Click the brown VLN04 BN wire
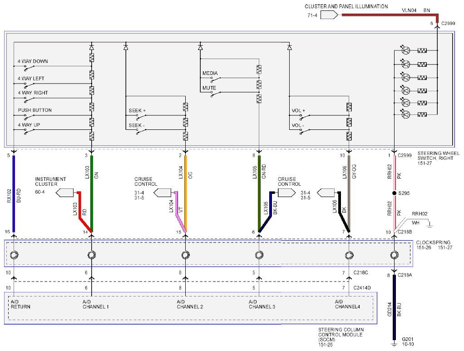464x351 pixels. point(390,15)
